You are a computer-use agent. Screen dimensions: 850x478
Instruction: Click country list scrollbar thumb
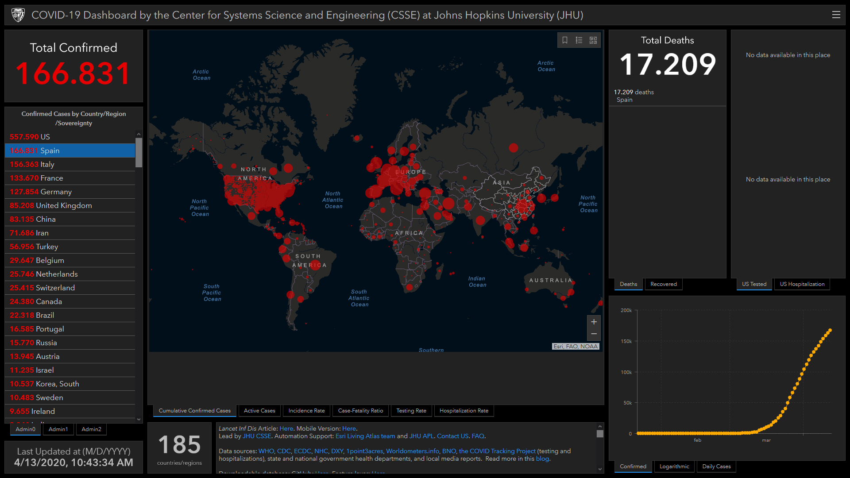pyautogui.click(x=139, y=153)
